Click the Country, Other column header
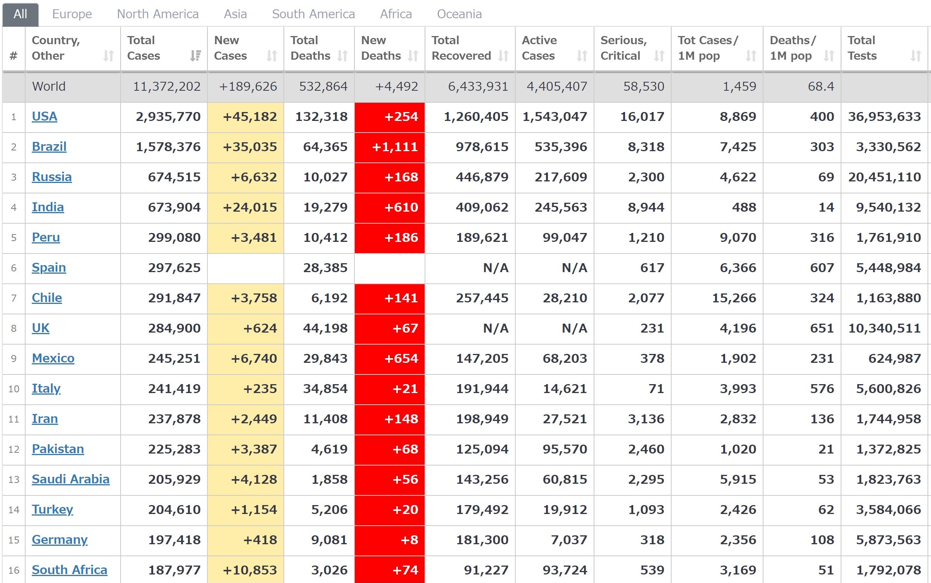931x583 pixels. 73,48
